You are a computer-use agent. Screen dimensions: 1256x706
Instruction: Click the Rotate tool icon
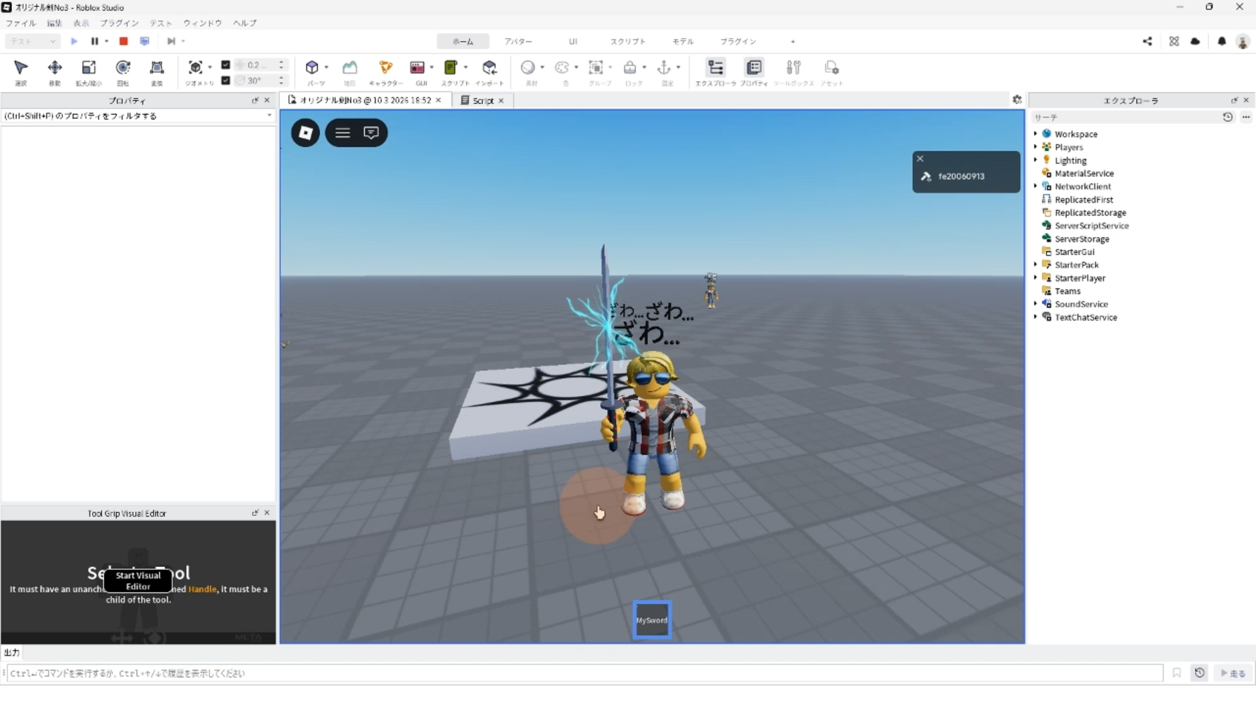(123, 68)
